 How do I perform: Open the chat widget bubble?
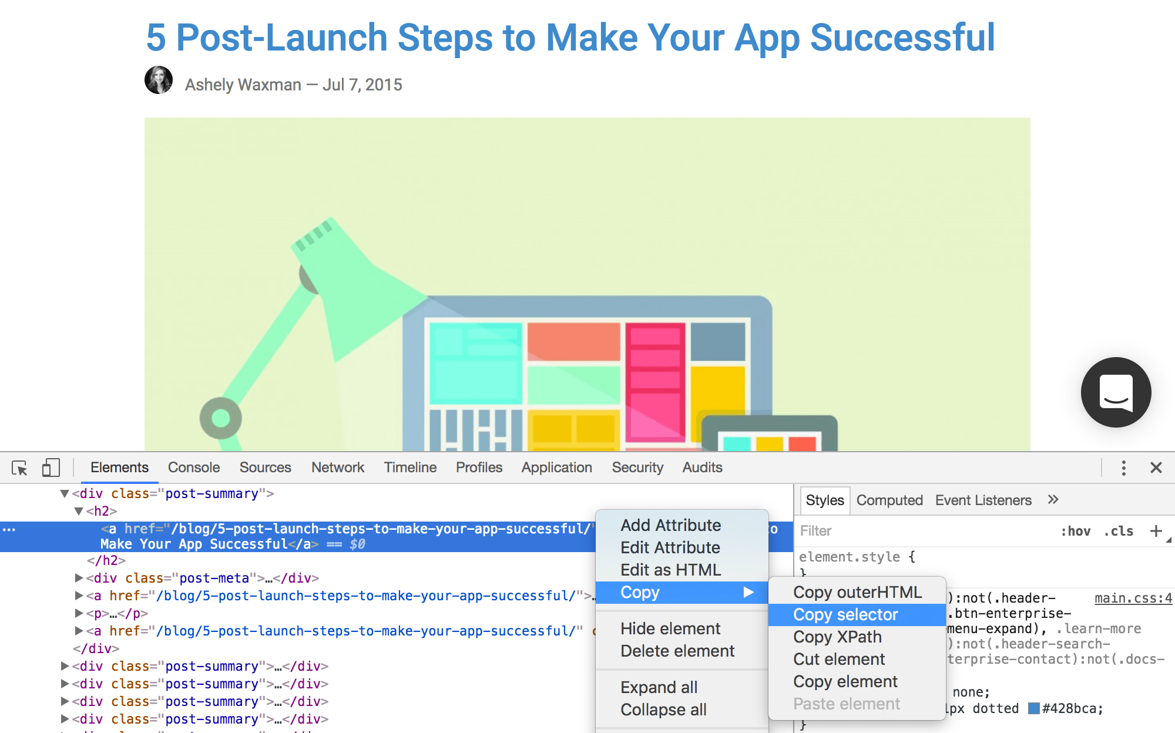point(1116,392)
